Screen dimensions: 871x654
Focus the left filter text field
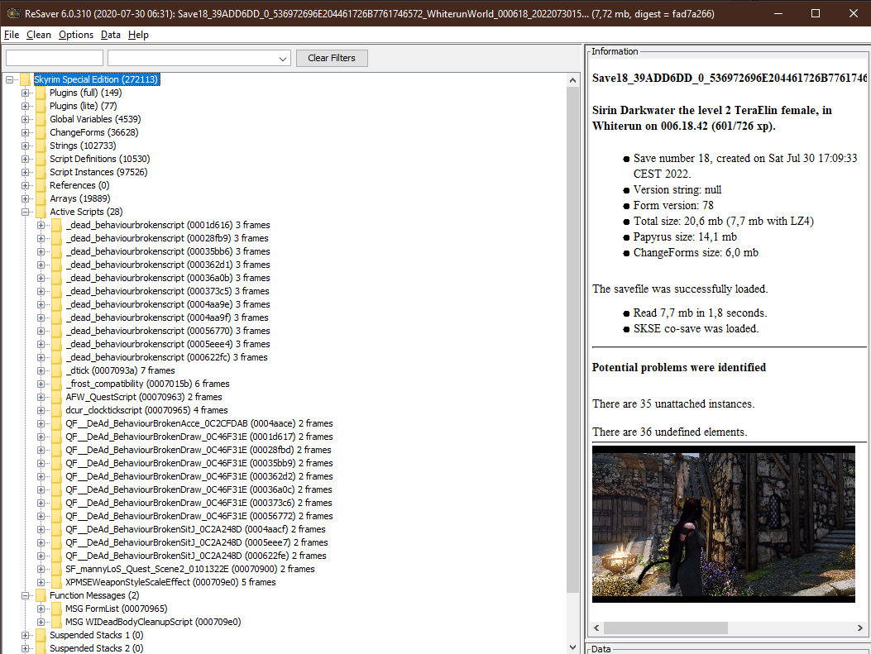[55, 58]
